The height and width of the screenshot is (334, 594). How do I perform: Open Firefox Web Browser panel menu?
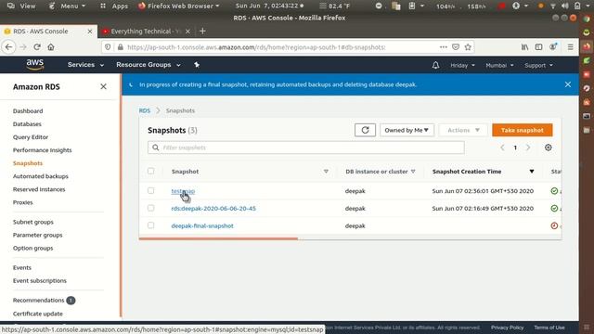pyautogui.click(x=178, y=6)
